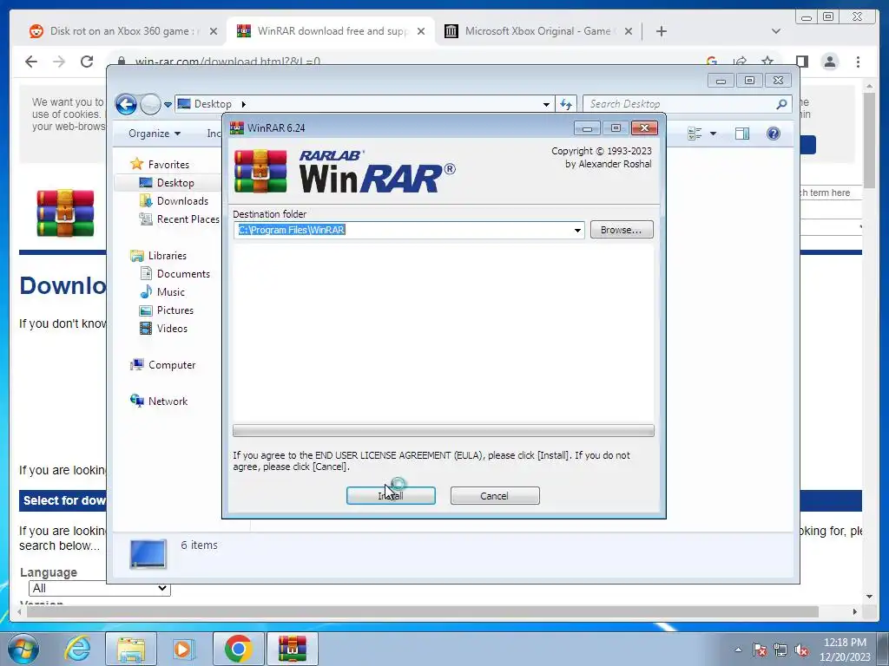Click the Browse... button for destination folder
The width and height of the screenshot is (889, 666).
click(622, 229)
